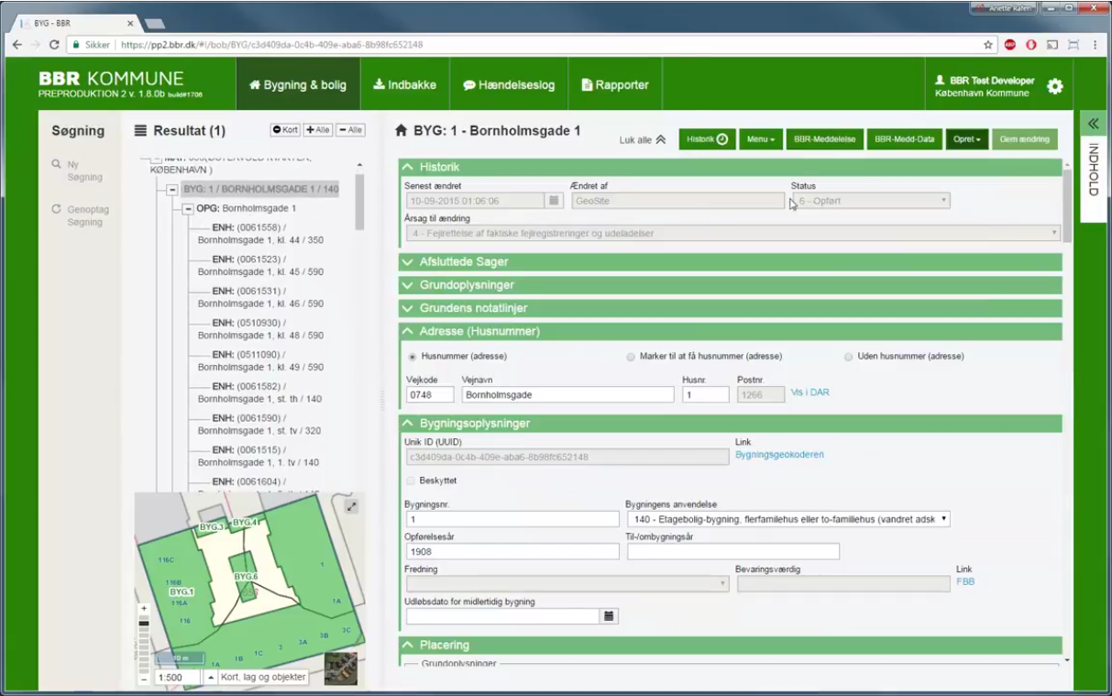This screenshot has height=696, width=1112.
Task: Collapse the BYG: 1 / BORNHOLMSGADE tree node
Action: [x=171, y=190]
